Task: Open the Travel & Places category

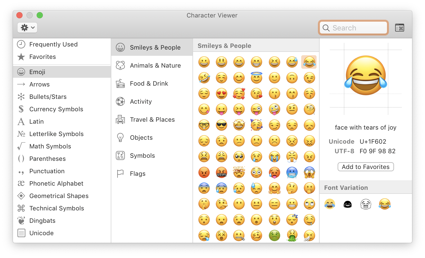Action: point(152,120)
